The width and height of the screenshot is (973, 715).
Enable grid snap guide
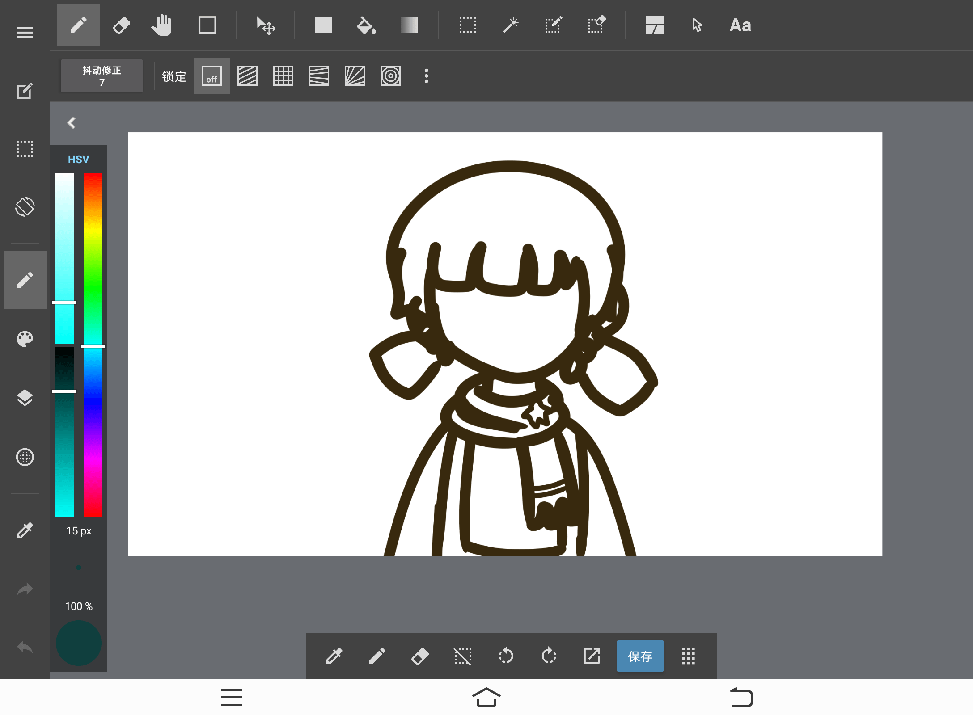(x=283, y=76)
